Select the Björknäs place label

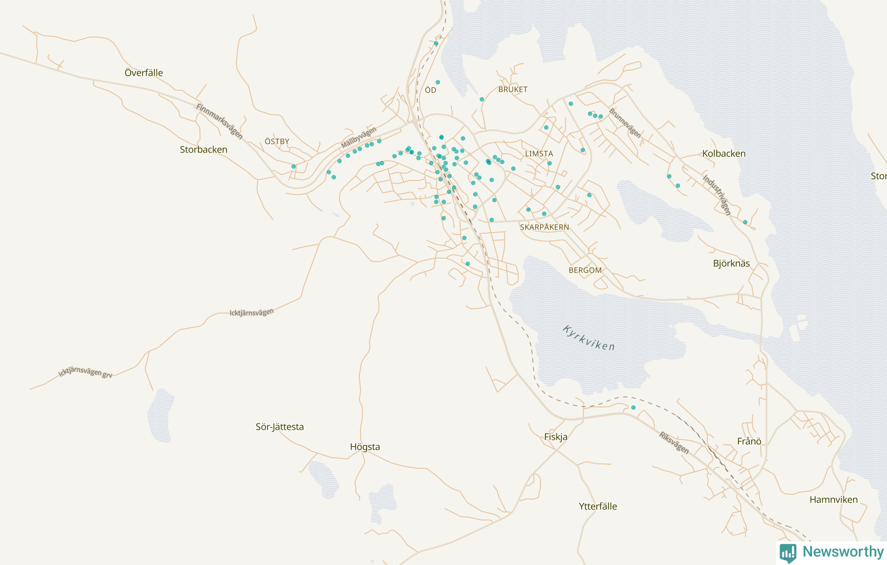coord(731,263)
